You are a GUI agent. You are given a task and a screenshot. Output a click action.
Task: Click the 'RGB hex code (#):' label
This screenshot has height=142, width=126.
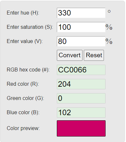(x=28, y=70)
